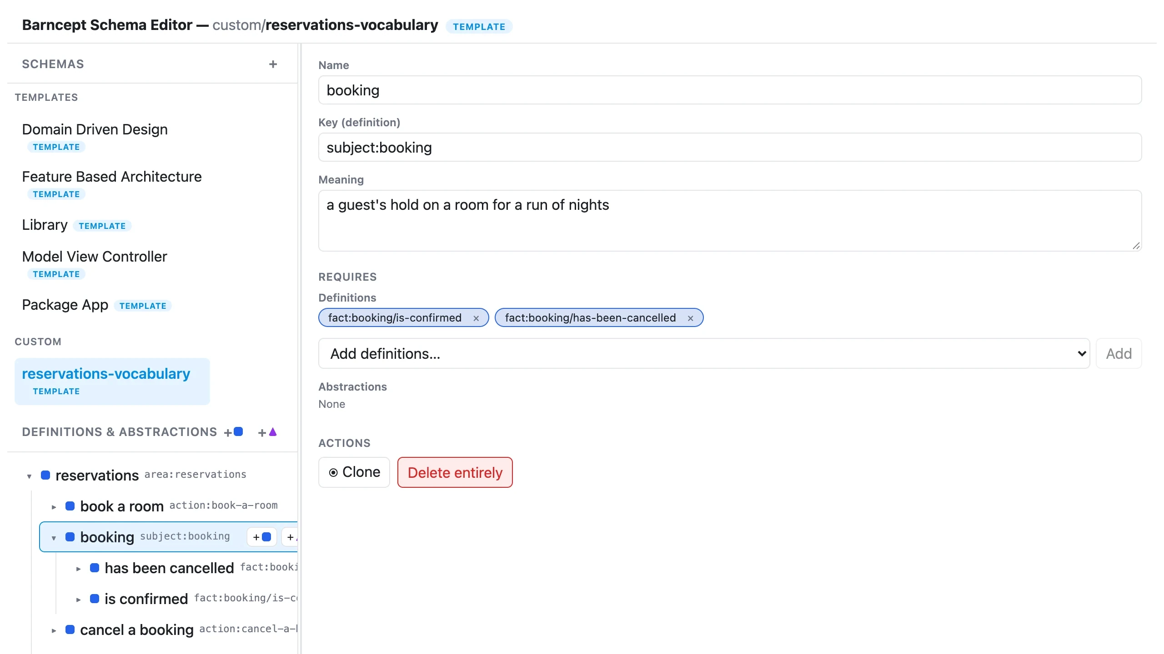Click the TEMPLATE badge in the title
This screenshot has width=1164, height=654.
pyautogui.click(x=479, y=26)
